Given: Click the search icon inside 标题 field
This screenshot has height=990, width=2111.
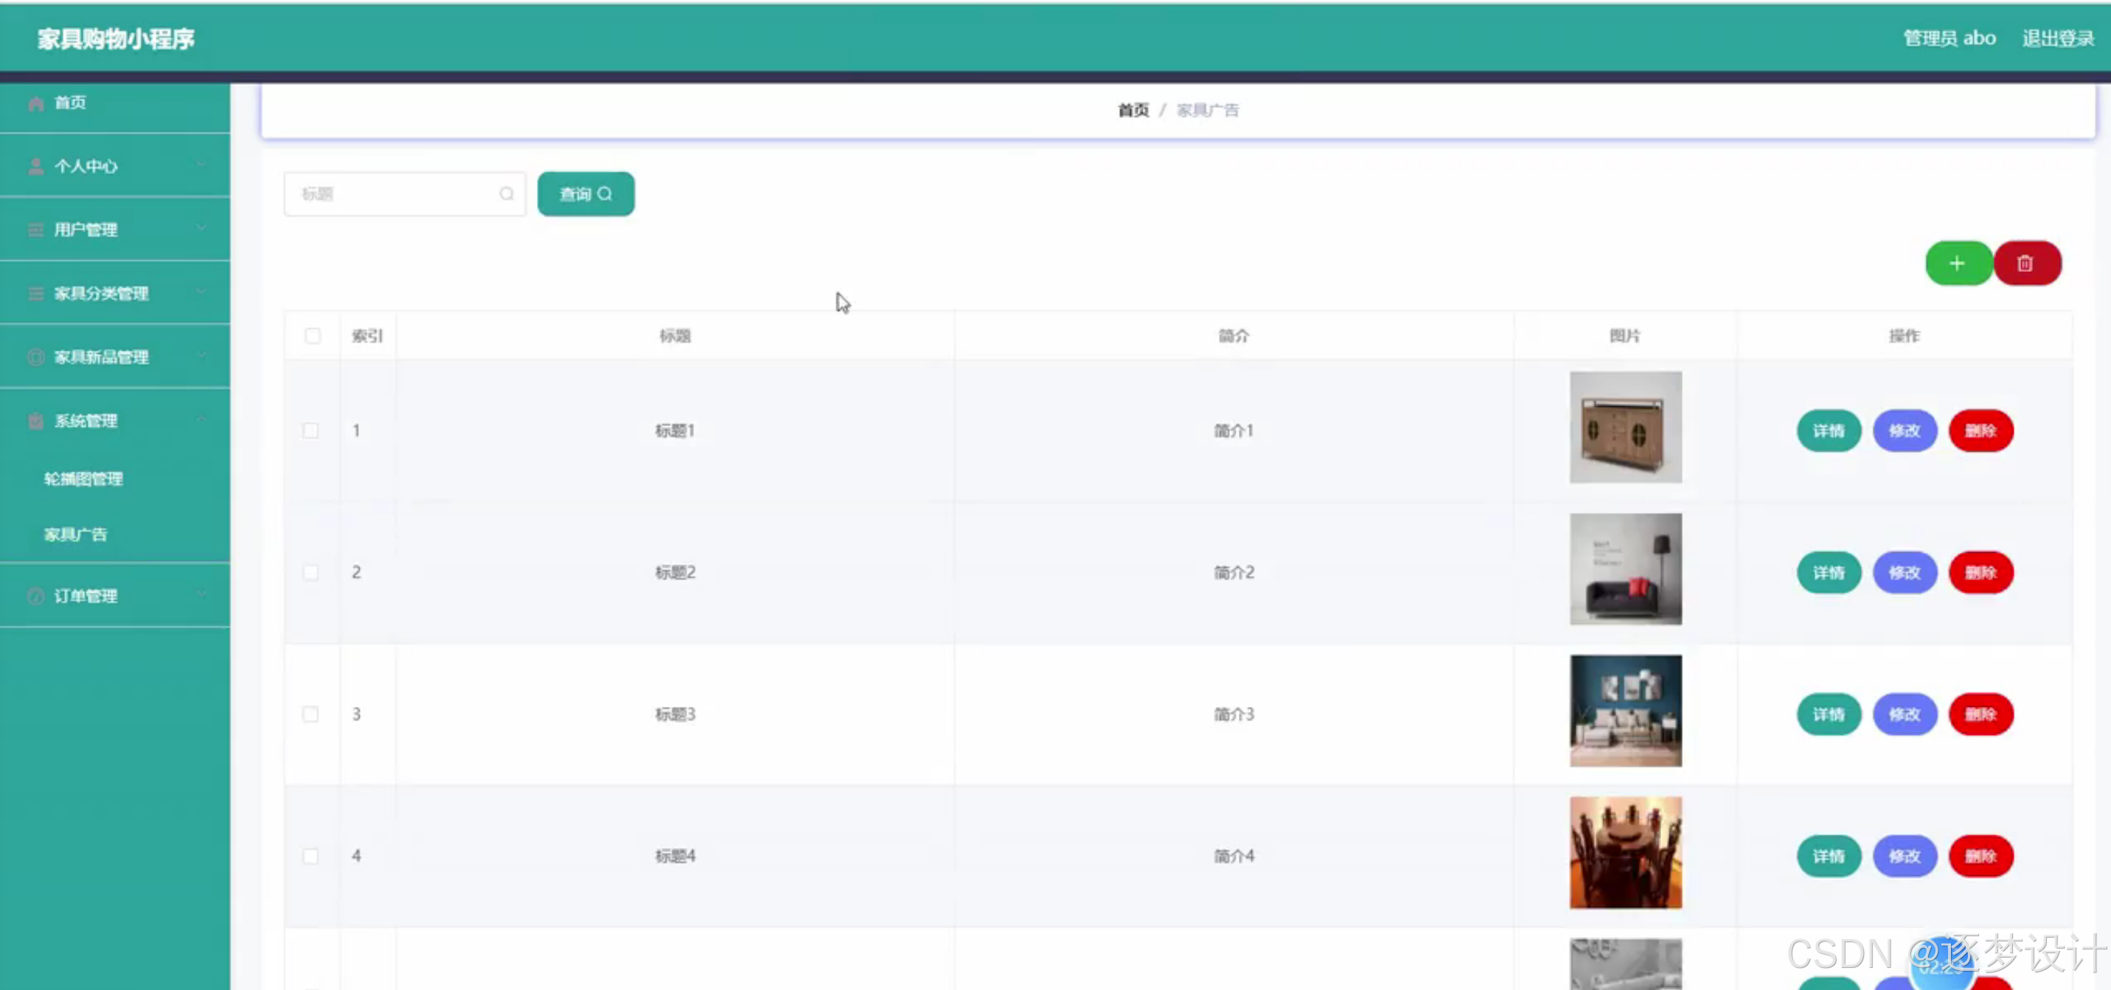Looking at the screenshot, I should (x=507, y=193).
